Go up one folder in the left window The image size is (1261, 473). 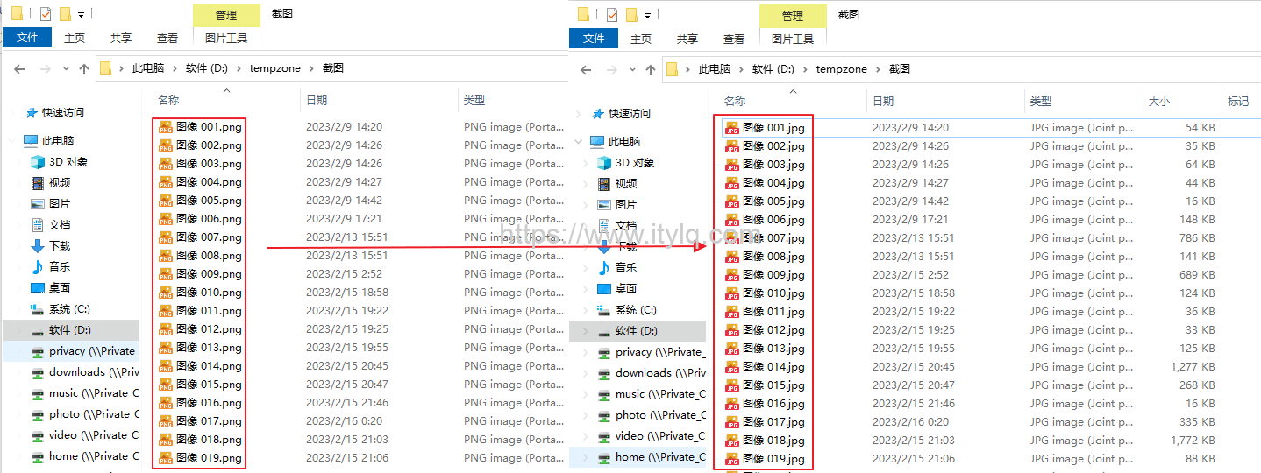pyautogui.click(x=84, y=69)
